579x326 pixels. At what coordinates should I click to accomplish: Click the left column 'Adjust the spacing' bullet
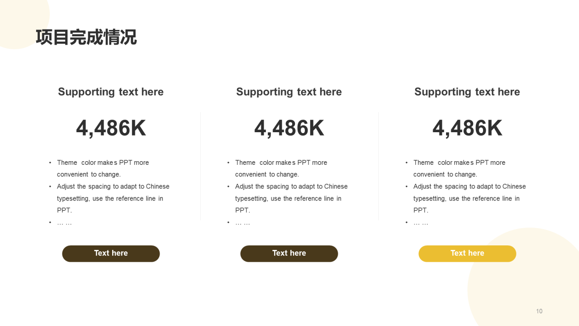113,198
